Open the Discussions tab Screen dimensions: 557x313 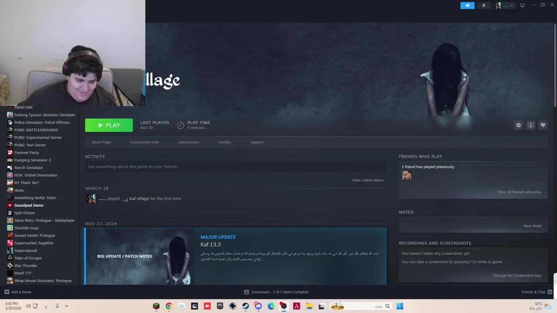pyautogui.click(x=188, y=142)
